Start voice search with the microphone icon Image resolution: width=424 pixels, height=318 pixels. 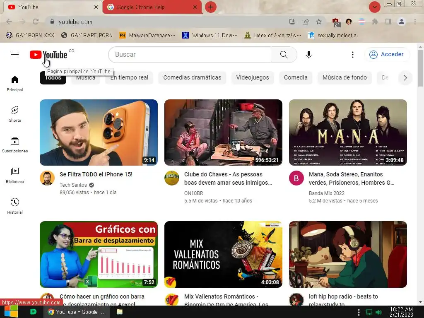coord(308,54)
